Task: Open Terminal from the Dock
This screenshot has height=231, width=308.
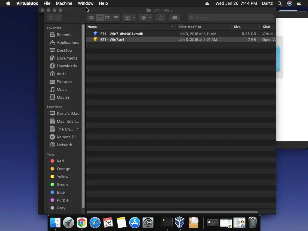Action: click(167, 223)
